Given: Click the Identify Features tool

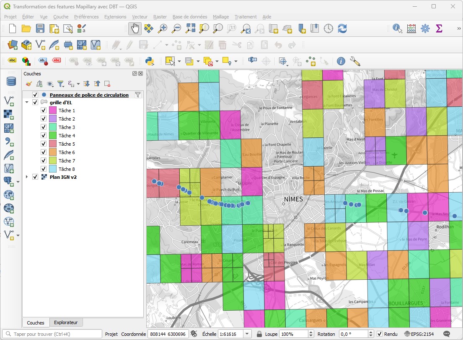Looking at the screenshot, I should click(397, 28).
